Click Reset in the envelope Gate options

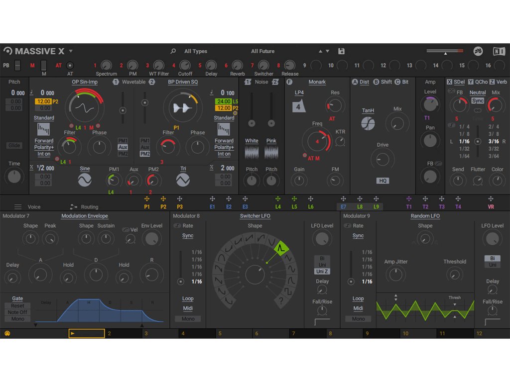pyautogui.click(x=17, y=306)
